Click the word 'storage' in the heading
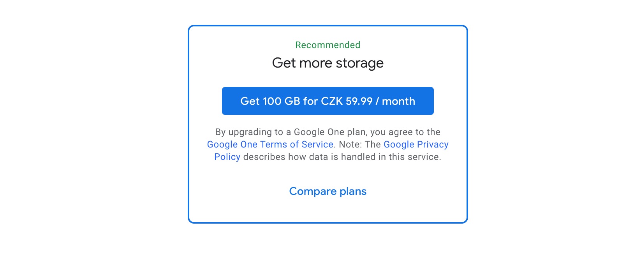Screen dimensions: 641x257 click(x=359, y=63)
